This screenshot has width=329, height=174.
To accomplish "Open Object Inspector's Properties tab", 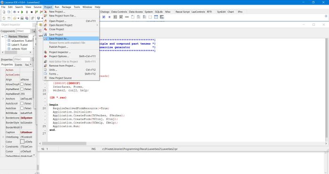I will coord(7,65).
